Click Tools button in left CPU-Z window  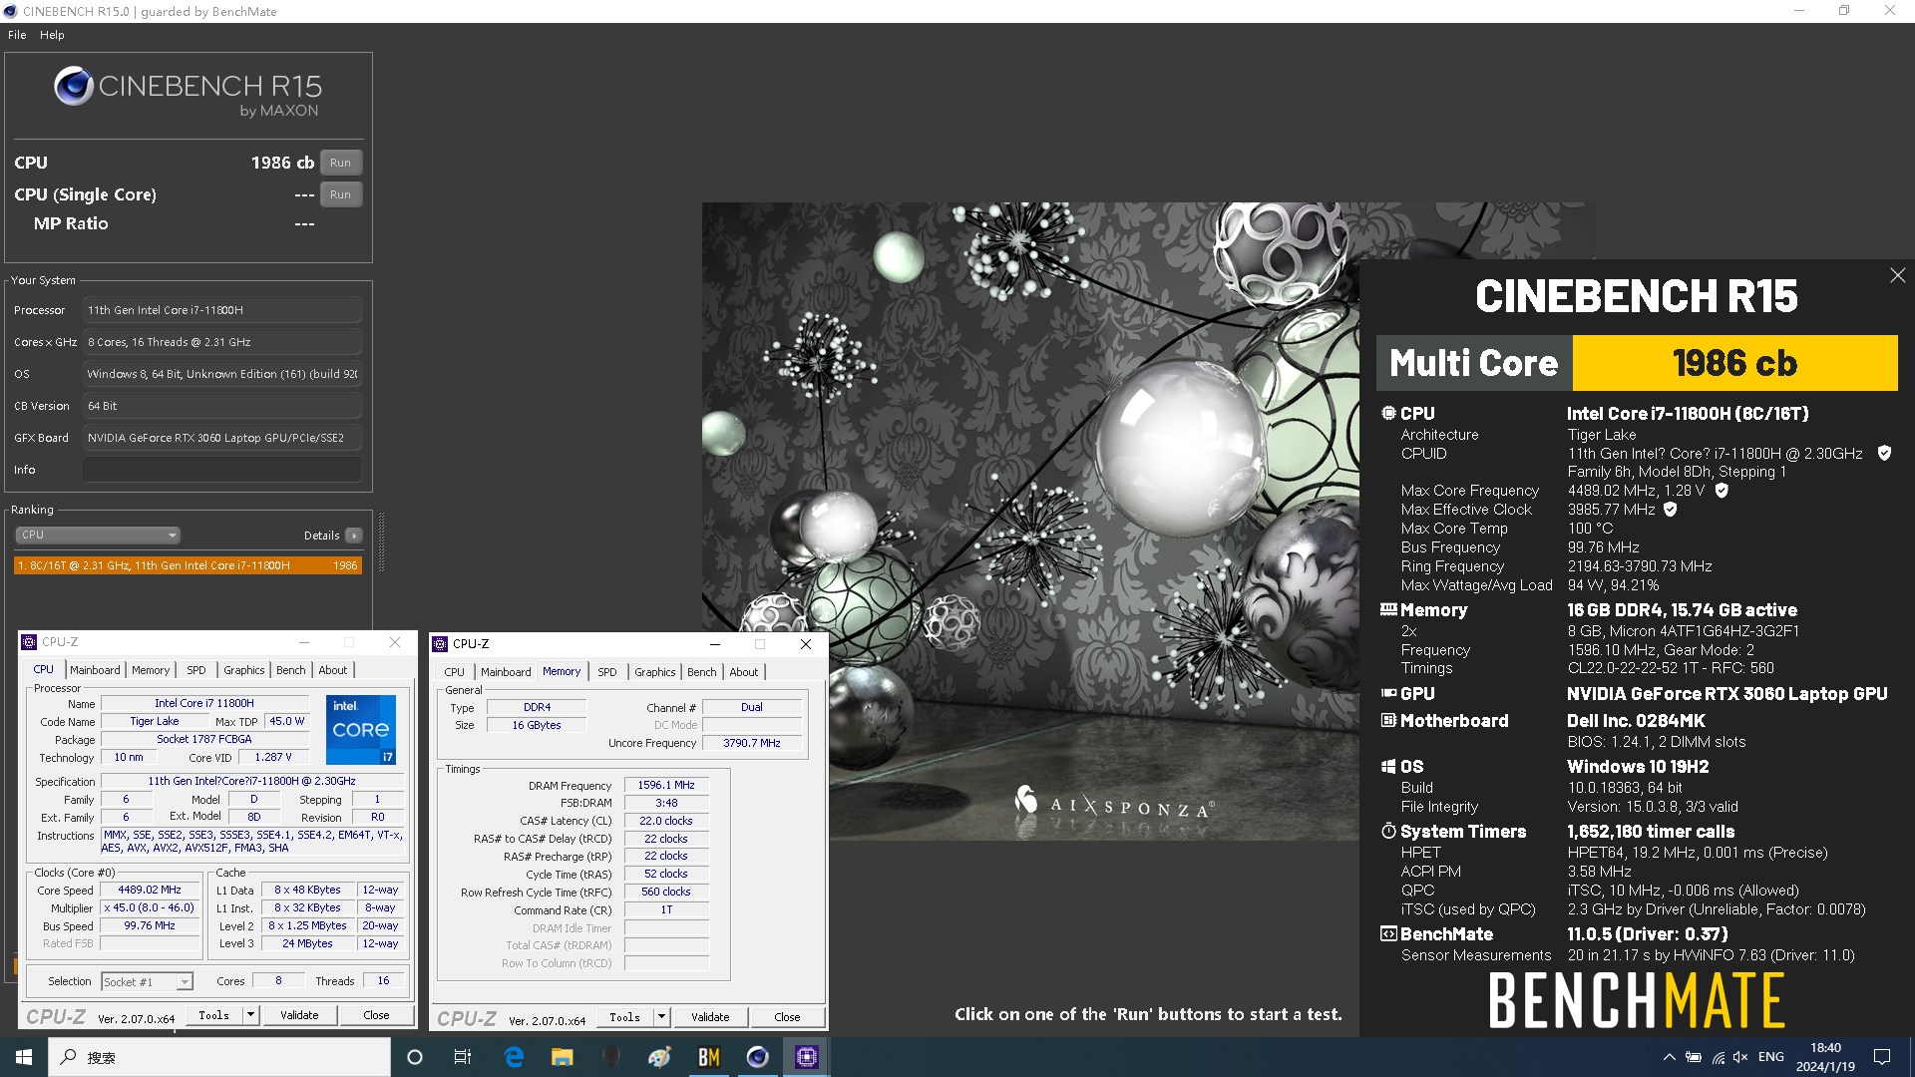213,1015
